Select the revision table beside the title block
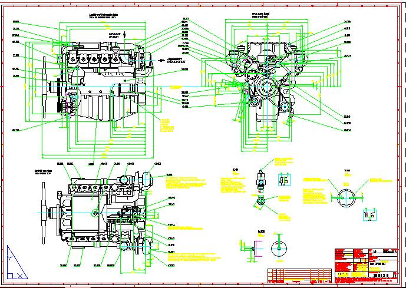This screenshot has width=406, height=288. tap(300, 275)
